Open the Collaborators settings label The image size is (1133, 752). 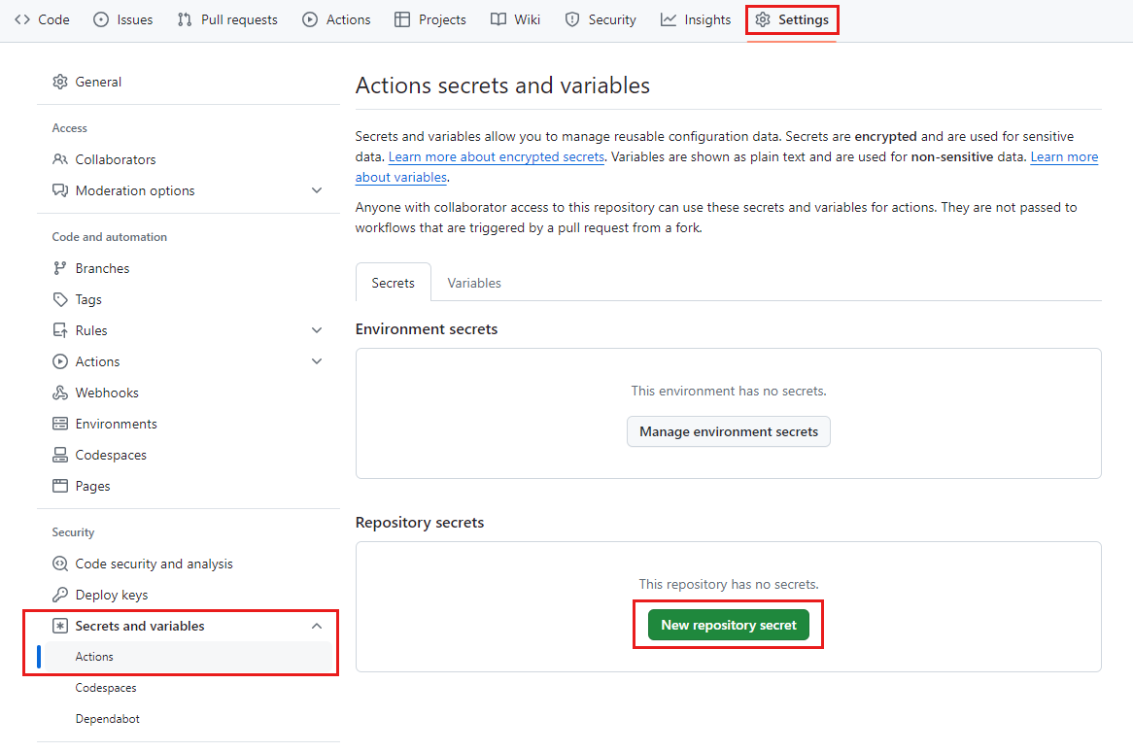[116, 159]
